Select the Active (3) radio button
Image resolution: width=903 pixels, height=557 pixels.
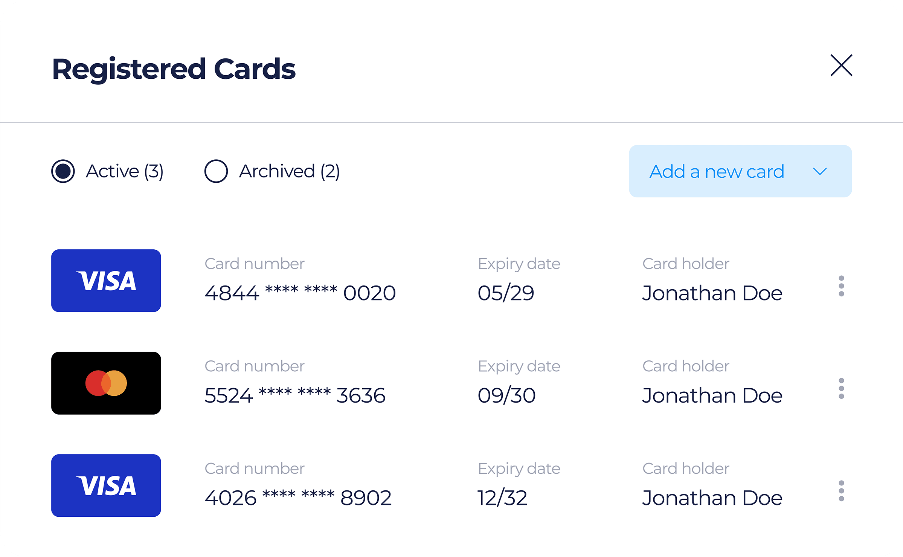coord(63,171)
